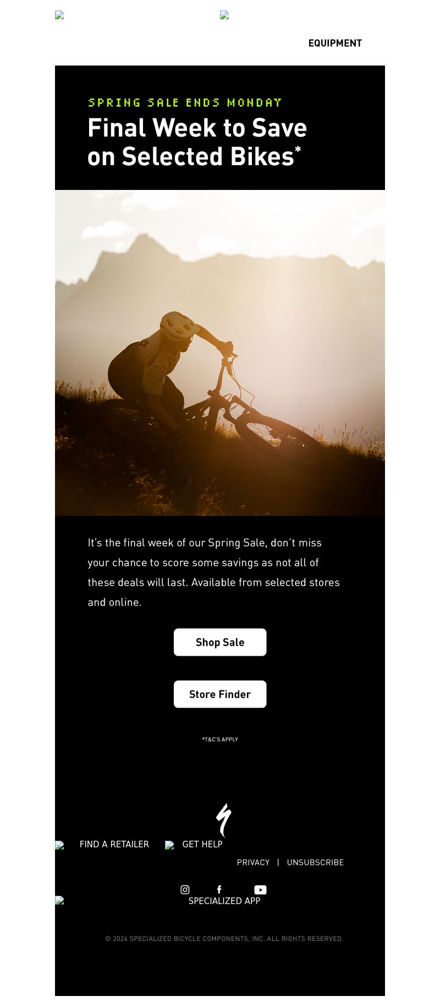Open the Equipment menu item
The height and width of the screenshot is (1007, 440).
point(335,43)
